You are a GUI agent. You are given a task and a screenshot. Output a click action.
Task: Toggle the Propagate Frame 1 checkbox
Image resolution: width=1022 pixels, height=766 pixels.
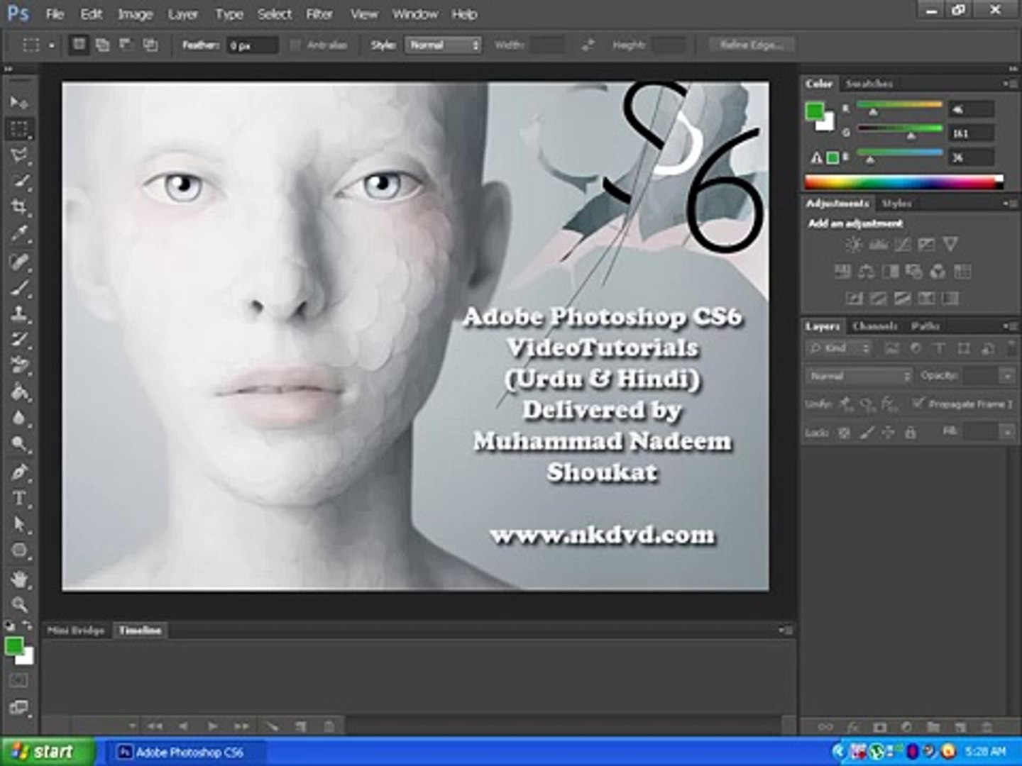point(918,403)
